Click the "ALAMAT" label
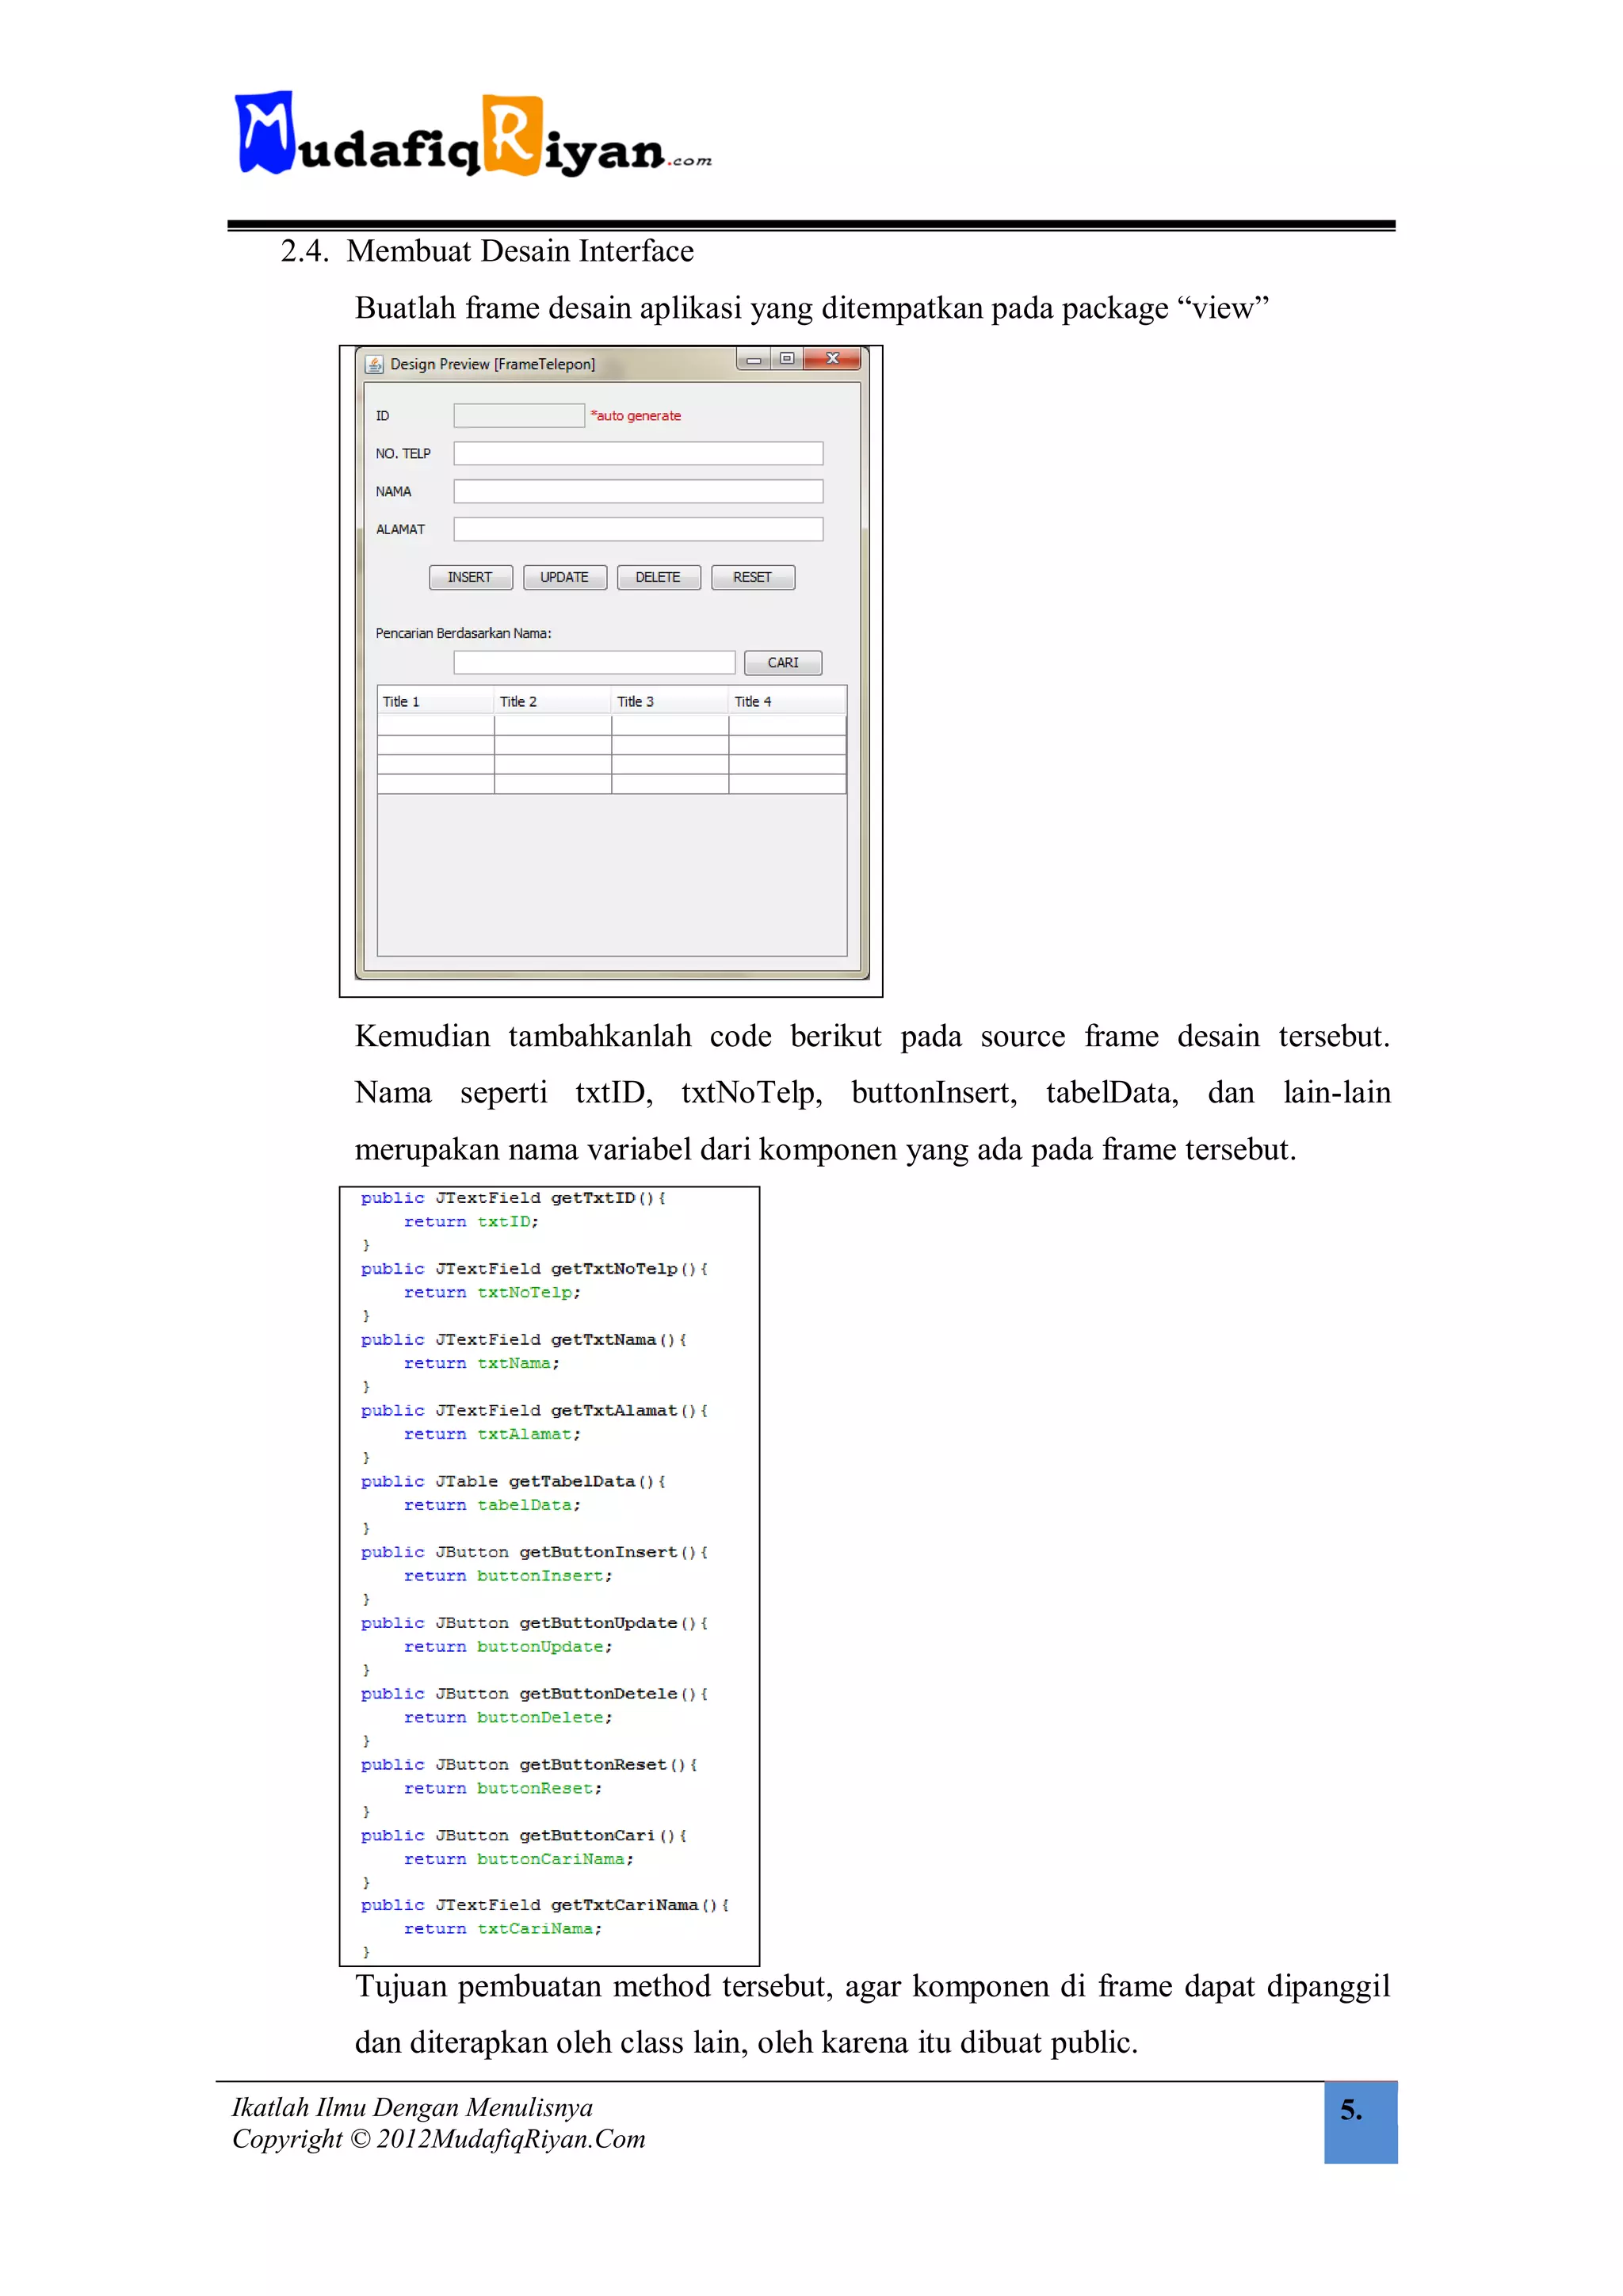 (400, 530)
